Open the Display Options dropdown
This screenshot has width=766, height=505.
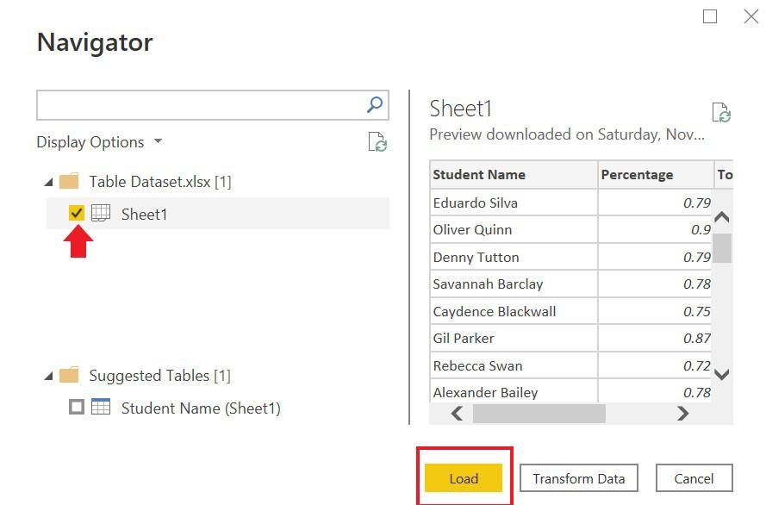pos(99,142)
